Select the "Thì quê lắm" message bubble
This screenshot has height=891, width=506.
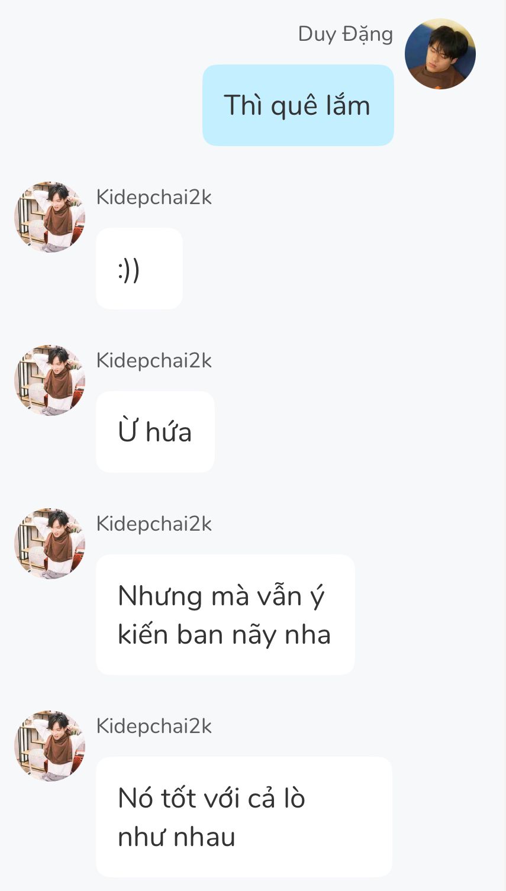[x=298, y=105]
